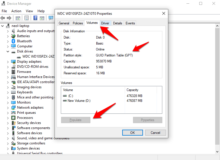Viewport: 220px width, 160px height.
Task: Click the Monitors category icon
Action: 13,102
